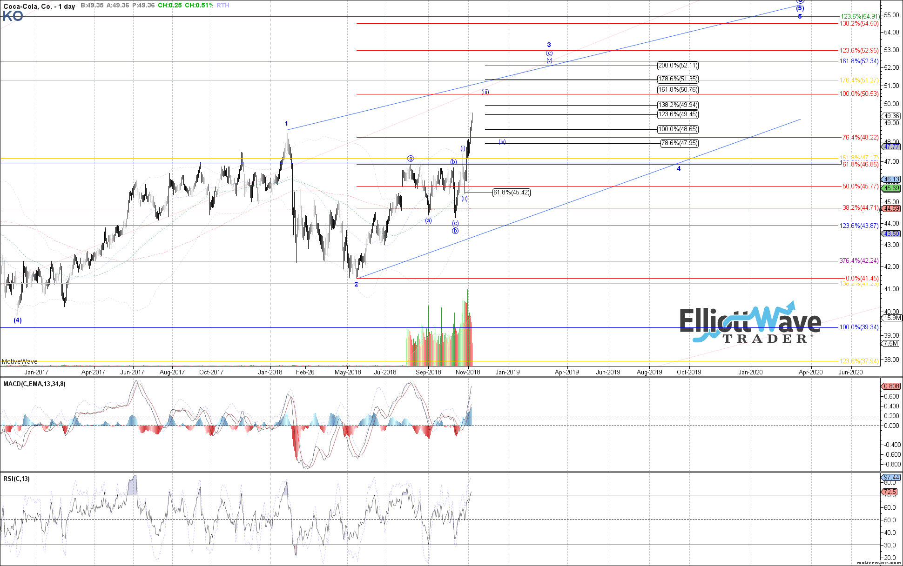The height and width of the screenshot is (566, 903).
Task: Click the red 0.0%(41.45) level label
Action: pos(862,278)
